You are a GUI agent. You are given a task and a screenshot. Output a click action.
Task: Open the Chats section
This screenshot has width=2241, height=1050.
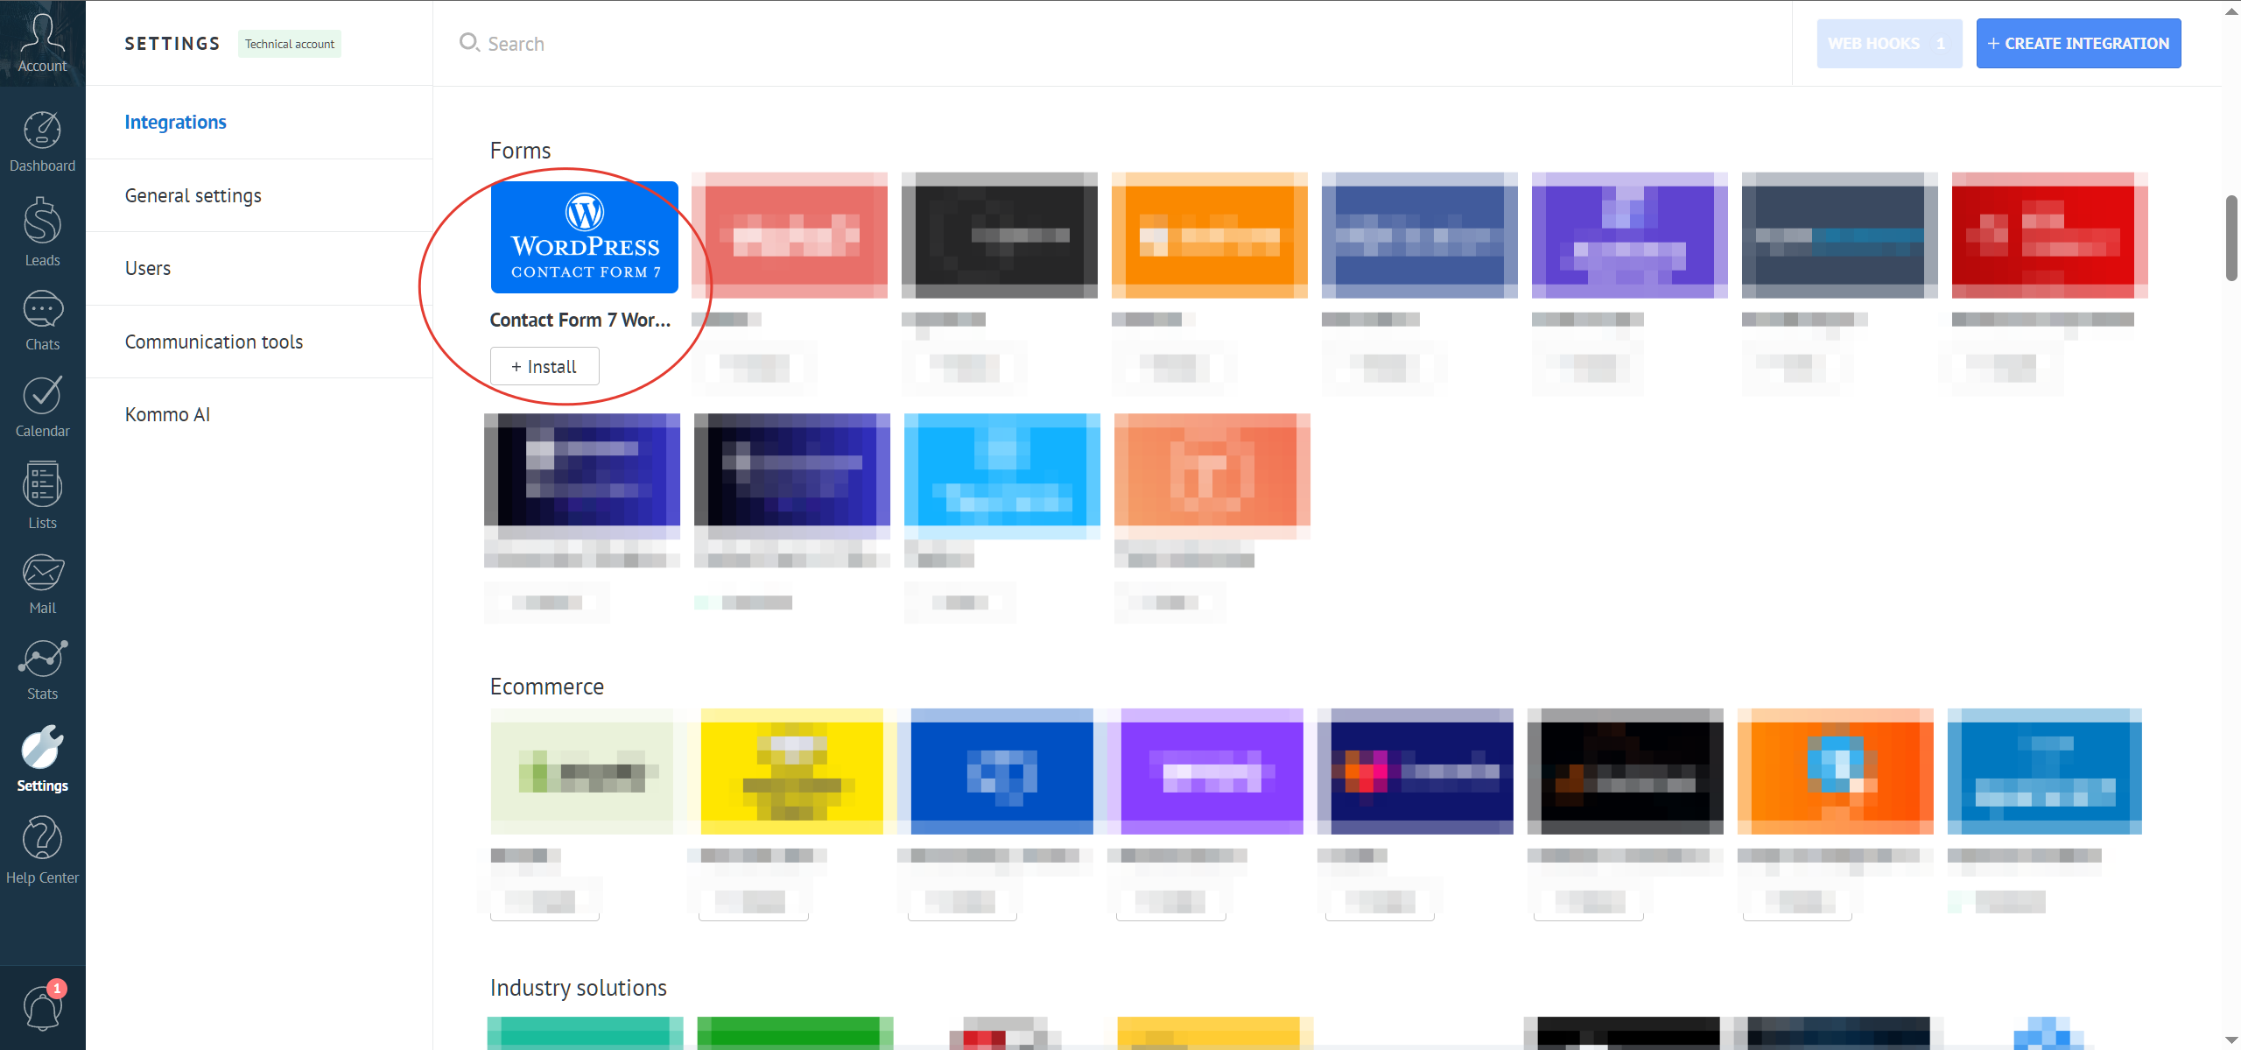(42, 320)
